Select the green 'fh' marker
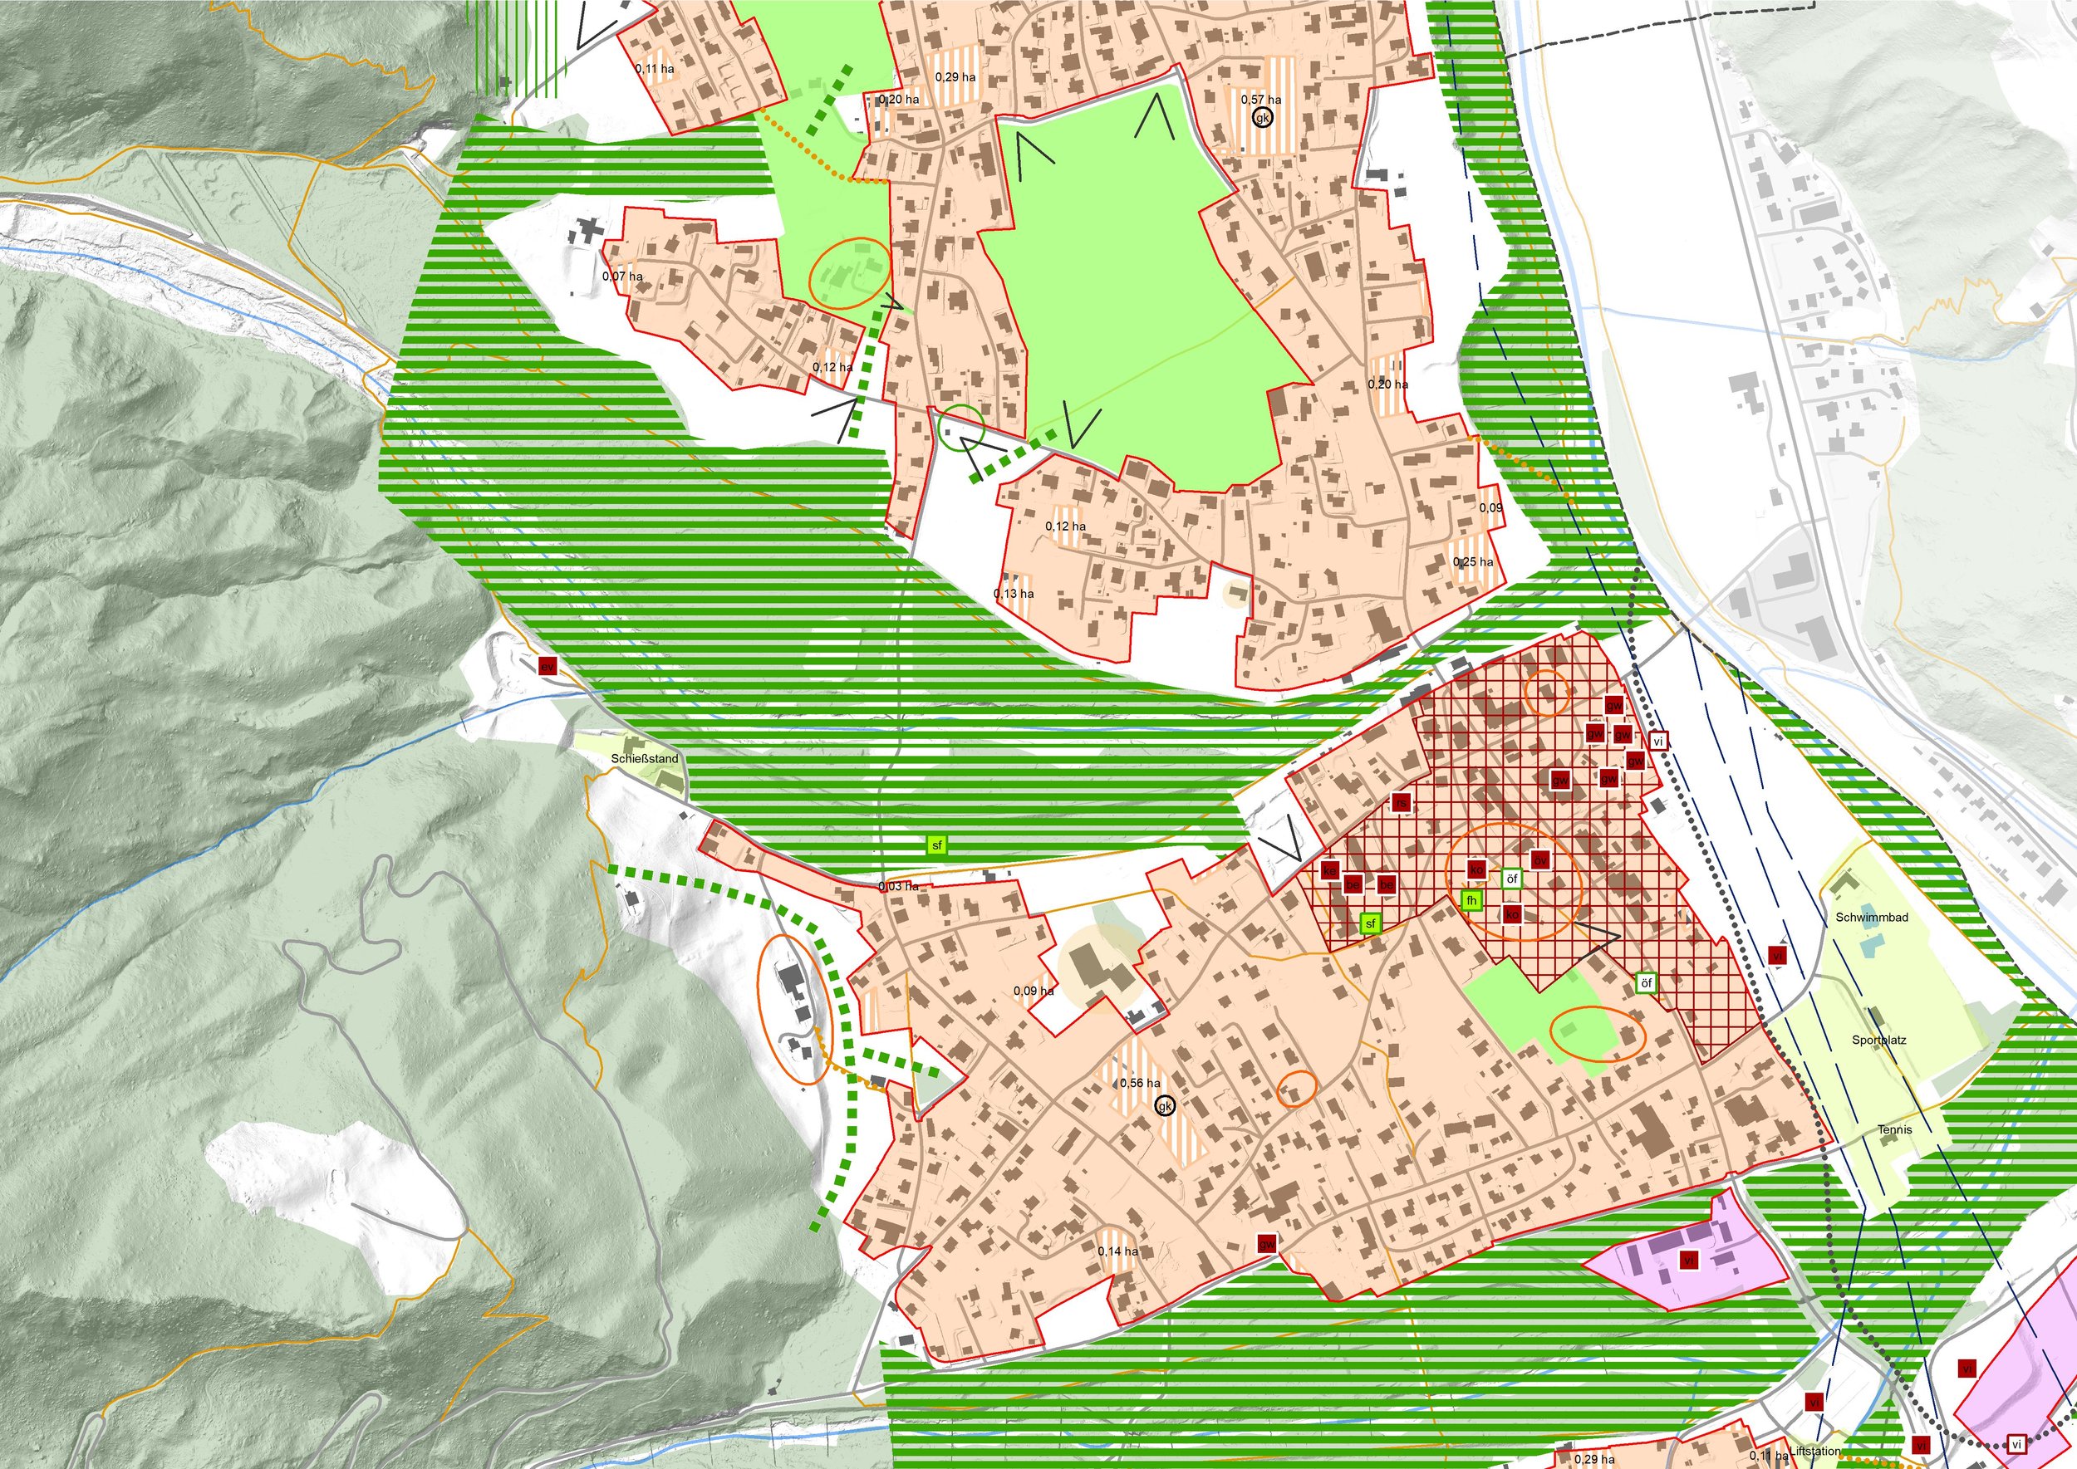The width and height of the screenshot is (2077, 1469). 1471,900
